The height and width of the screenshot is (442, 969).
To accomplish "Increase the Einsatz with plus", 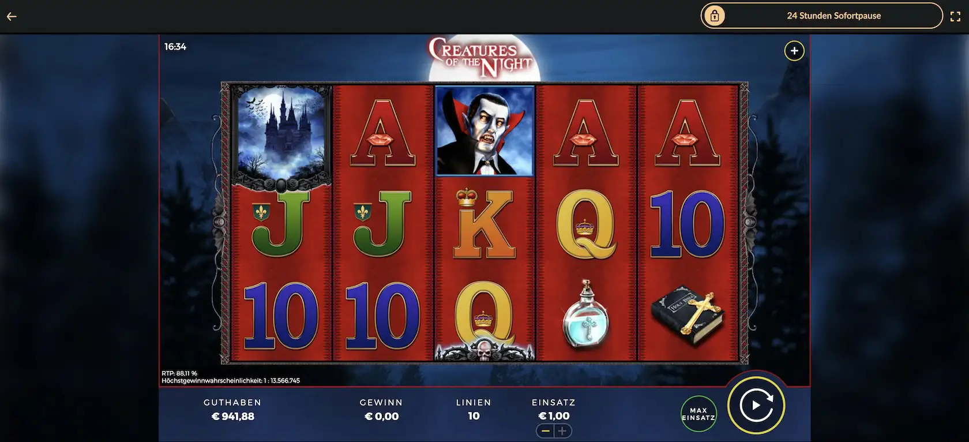I will (562, 430).
